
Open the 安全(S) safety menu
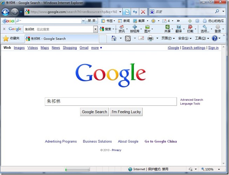pos(185,38)
